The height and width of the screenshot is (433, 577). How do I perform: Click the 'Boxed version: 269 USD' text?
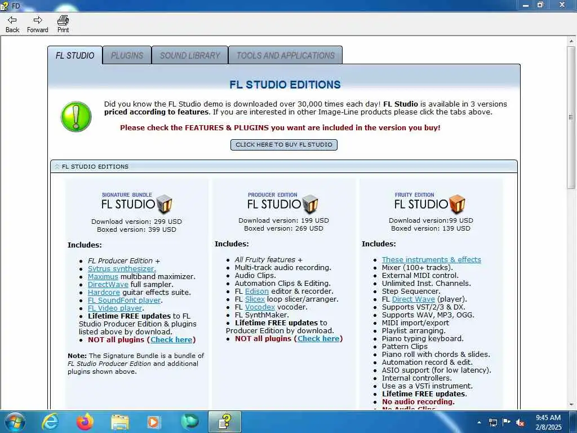click(x=284, y=228)
